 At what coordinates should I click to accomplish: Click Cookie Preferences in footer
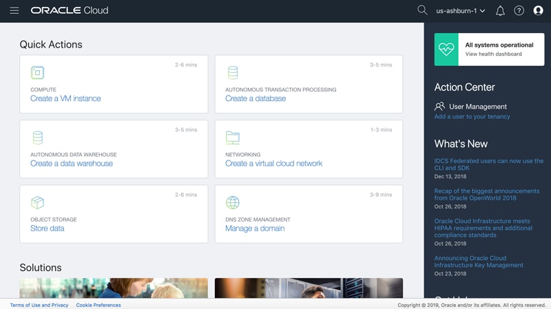click(98, 305)
